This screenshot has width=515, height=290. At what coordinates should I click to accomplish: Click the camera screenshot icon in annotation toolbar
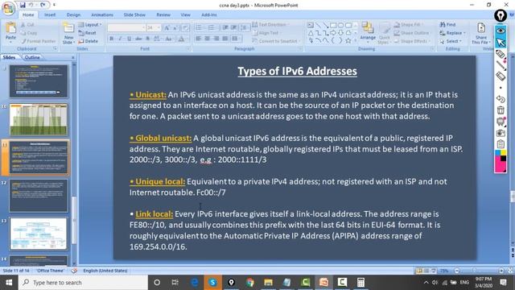[501, 133]
